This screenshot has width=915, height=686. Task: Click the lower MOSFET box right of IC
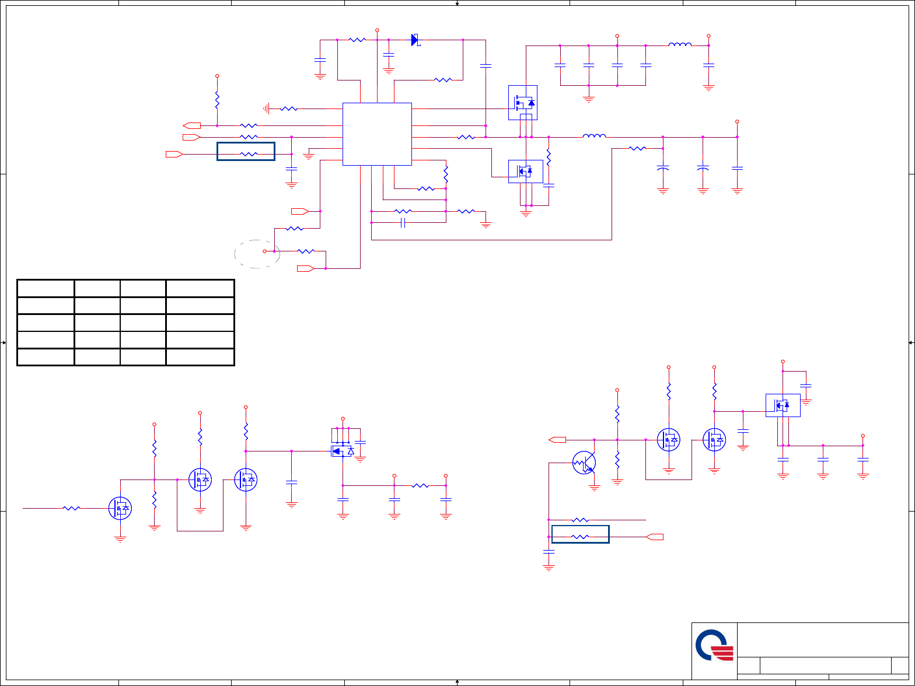(526, 171)
